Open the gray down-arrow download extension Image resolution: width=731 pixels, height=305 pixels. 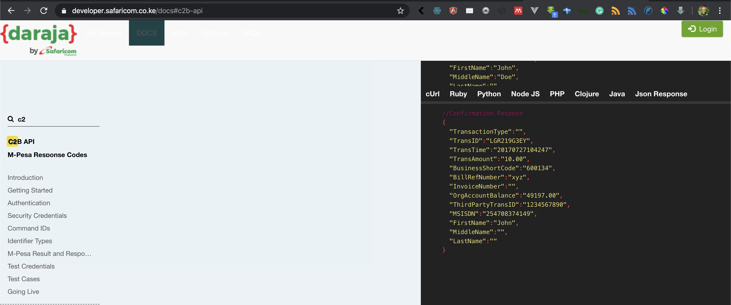pyautogui.click(x=680, y=11)
